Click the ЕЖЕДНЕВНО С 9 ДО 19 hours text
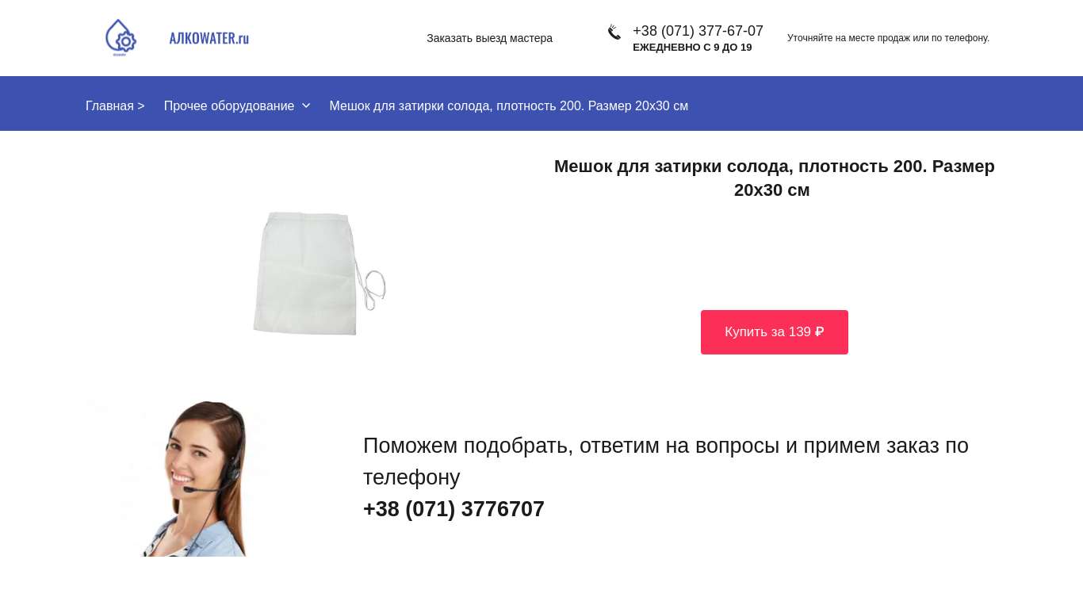1083x609 pixels. (x=692, y=48)
